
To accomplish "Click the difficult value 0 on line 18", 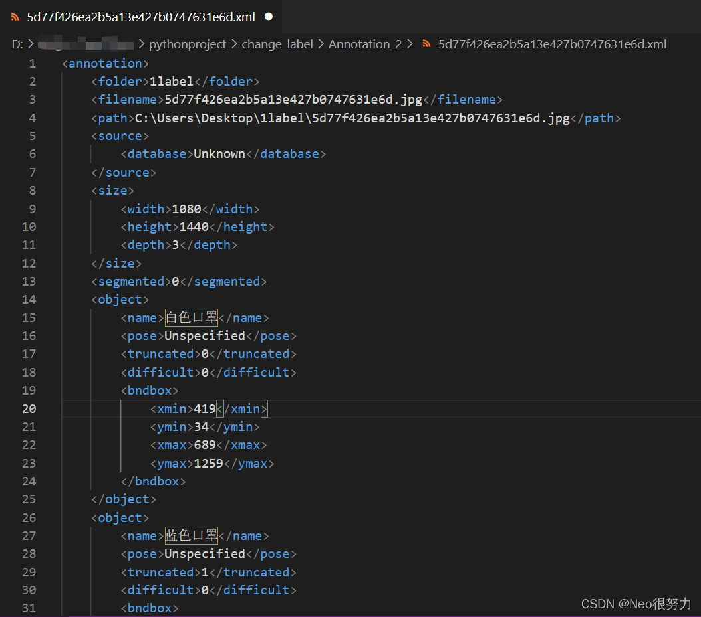I will (205, 373).
